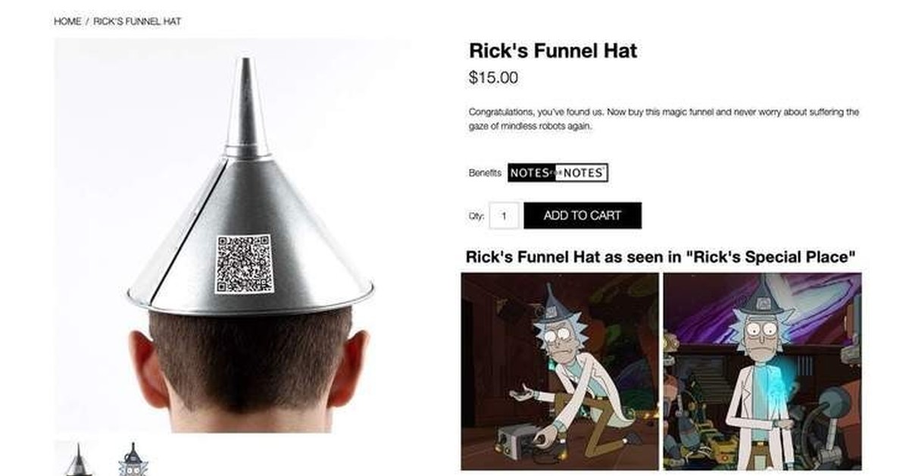Select the funnel hat thumbnail below main image
The height and width of the screenshot is (476, 909).
coord(78,459)
